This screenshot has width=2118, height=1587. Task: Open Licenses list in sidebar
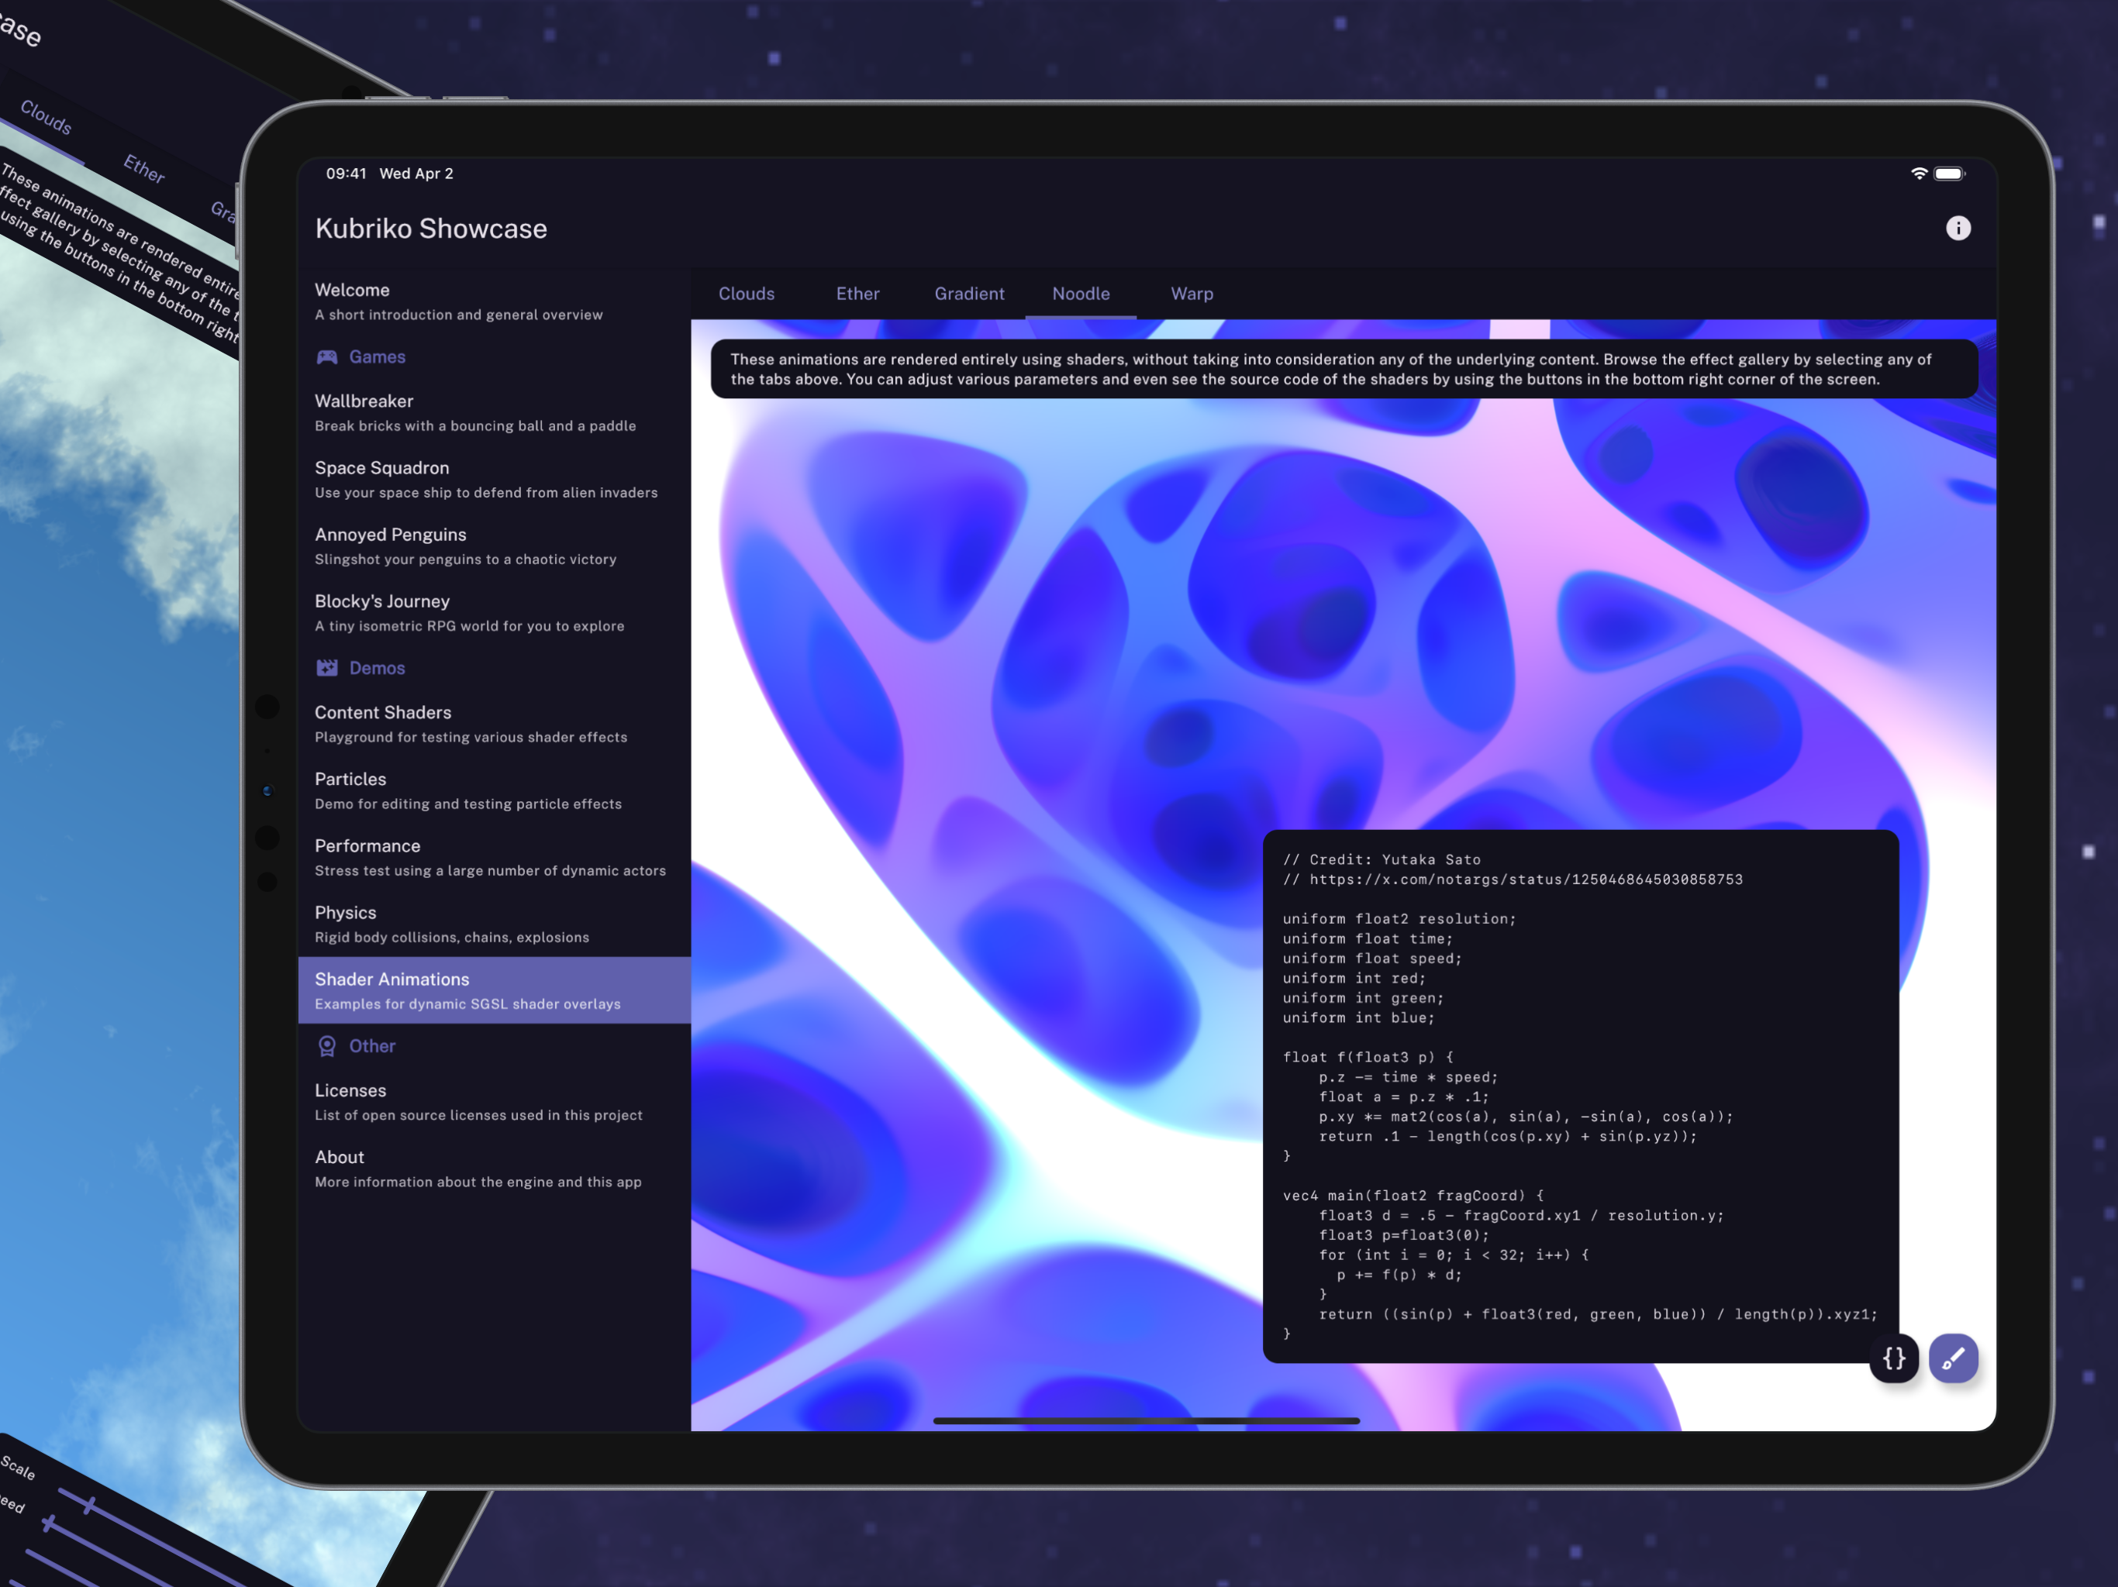478,1102
